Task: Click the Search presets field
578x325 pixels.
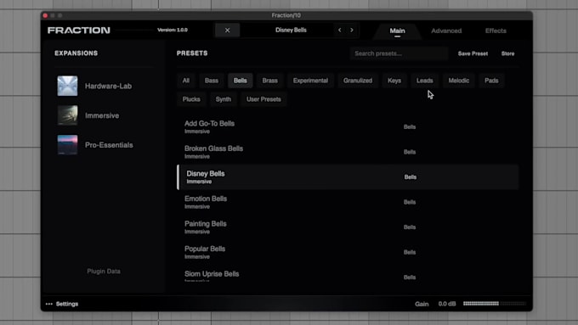Action: [399, 53]
